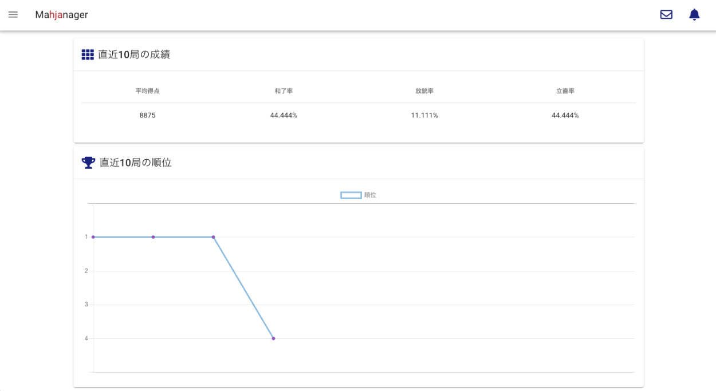Select the 平均得点 column header
The image size is (716, 391).
click(x=147, y=91)
